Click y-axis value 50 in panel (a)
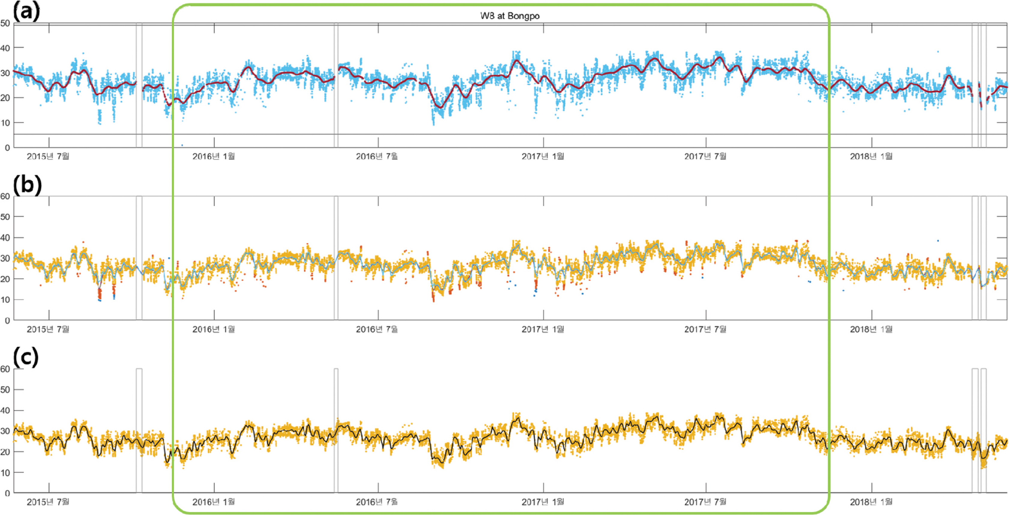1009x515 pixels. tap(5, 23)
